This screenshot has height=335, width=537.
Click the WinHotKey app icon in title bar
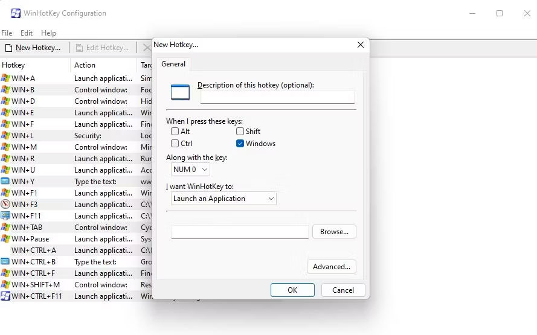tap(16, 13)
